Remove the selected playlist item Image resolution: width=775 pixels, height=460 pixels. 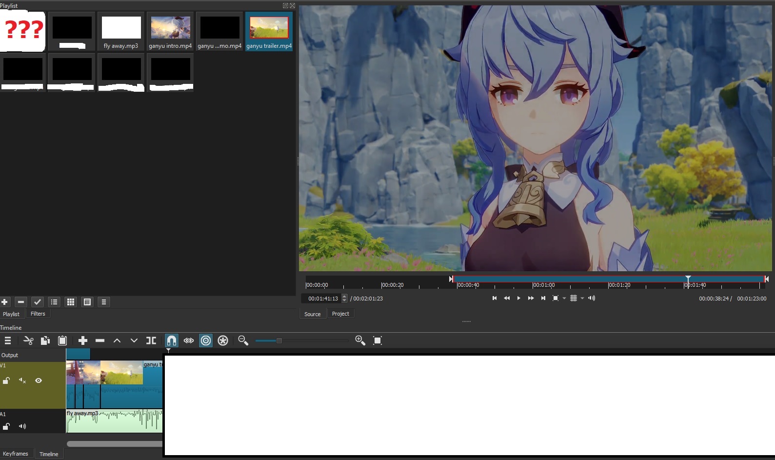[21, 302]
